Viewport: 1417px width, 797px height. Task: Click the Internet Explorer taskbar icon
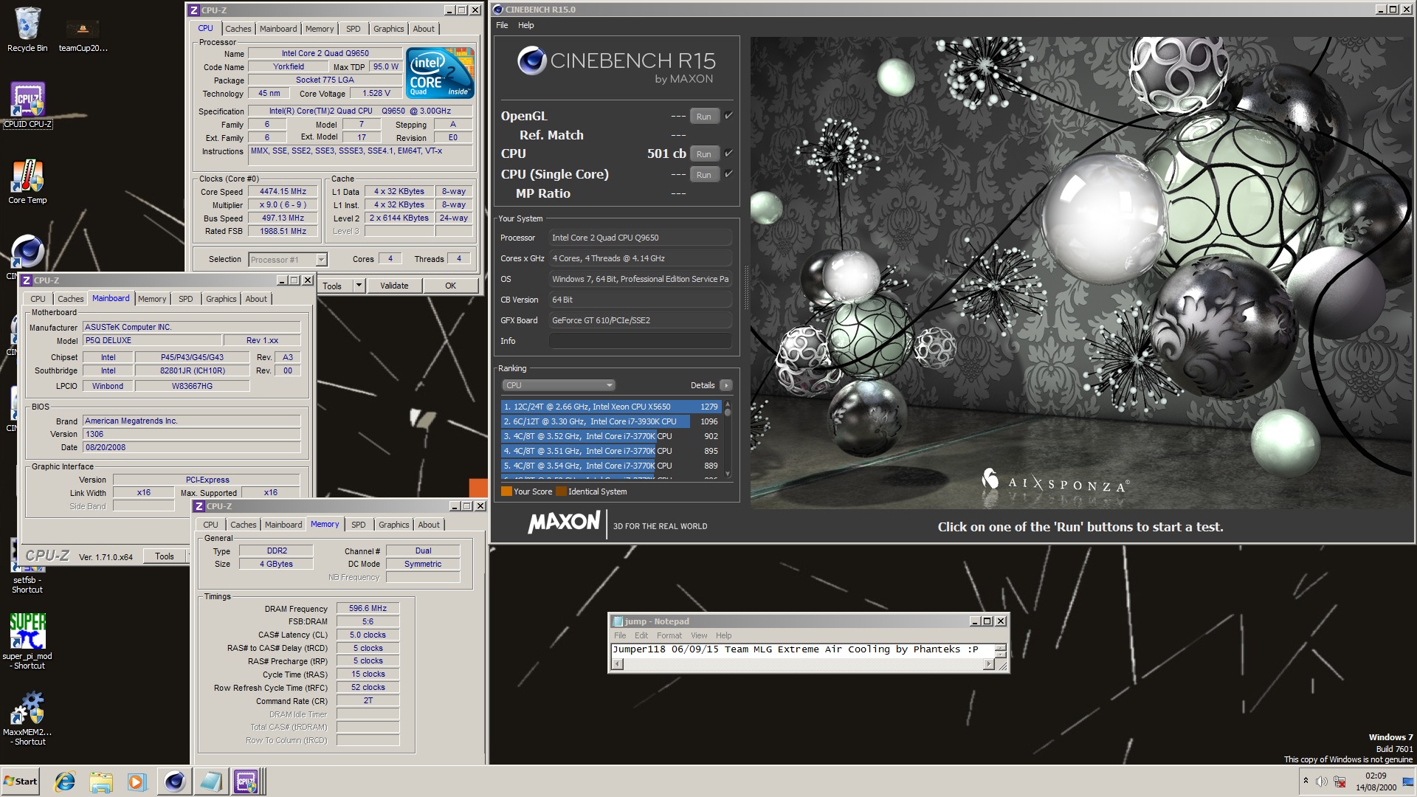[65, 782]
